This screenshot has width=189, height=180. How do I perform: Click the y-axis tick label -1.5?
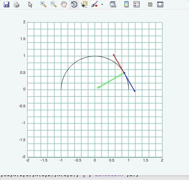click(x=22, y=140)
